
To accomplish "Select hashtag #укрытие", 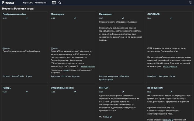I will coord(66,76).
